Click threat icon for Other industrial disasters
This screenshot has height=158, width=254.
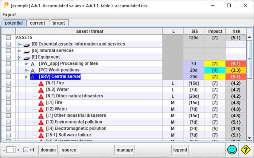pos(41,116)
